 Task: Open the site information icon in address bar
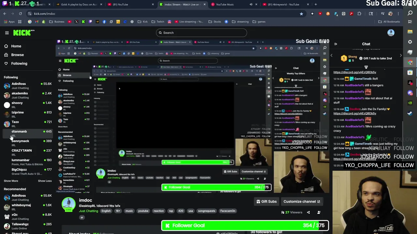tap(30, 14)
